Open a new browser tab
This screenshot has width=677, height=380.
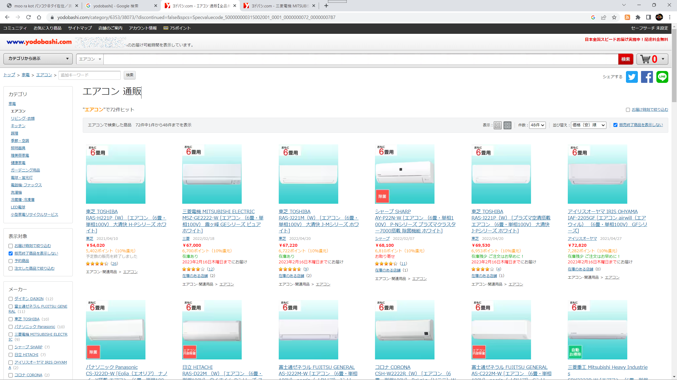coord(326,6)
